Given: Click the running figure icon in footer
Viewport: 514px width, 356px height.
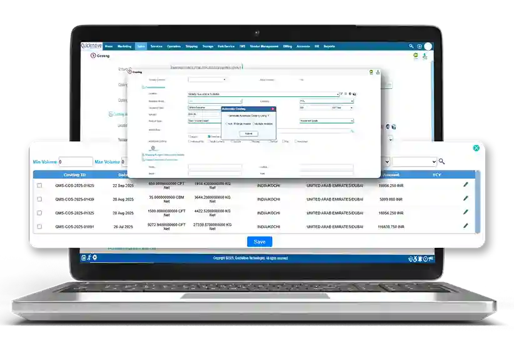Looking at the screenshot, I should (x=89, y=258).
